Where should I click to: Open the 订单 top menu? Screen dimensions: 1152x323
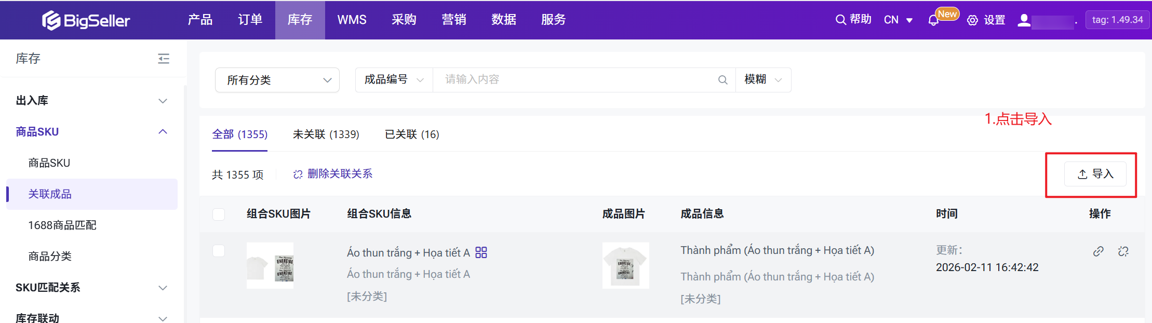coord(250,20)
